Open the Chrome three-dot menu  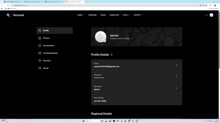pyautogui.click(x=218, y=5)
